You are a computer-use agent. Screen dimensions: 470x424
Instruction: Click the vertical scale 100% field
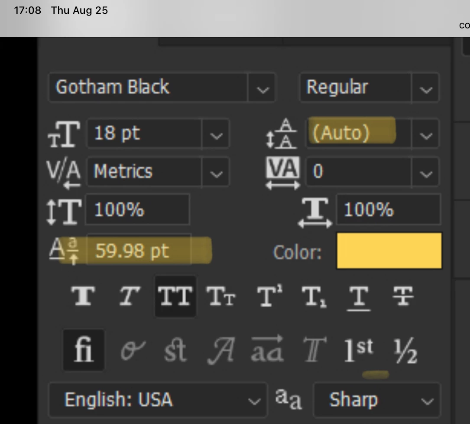click(138, 209)
